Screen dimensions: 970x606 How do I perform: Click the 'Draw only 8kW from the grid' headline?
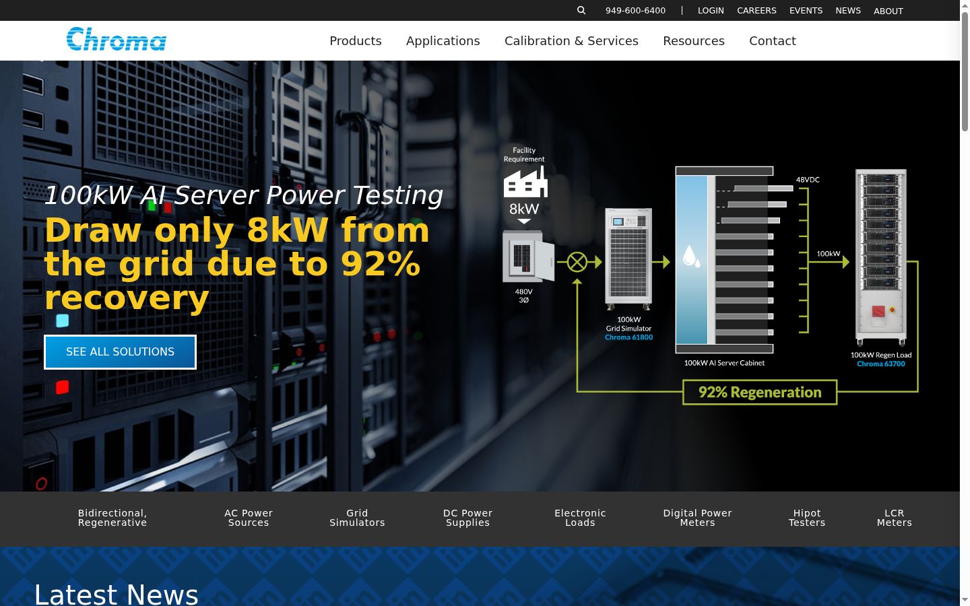(x=237, y=263)
